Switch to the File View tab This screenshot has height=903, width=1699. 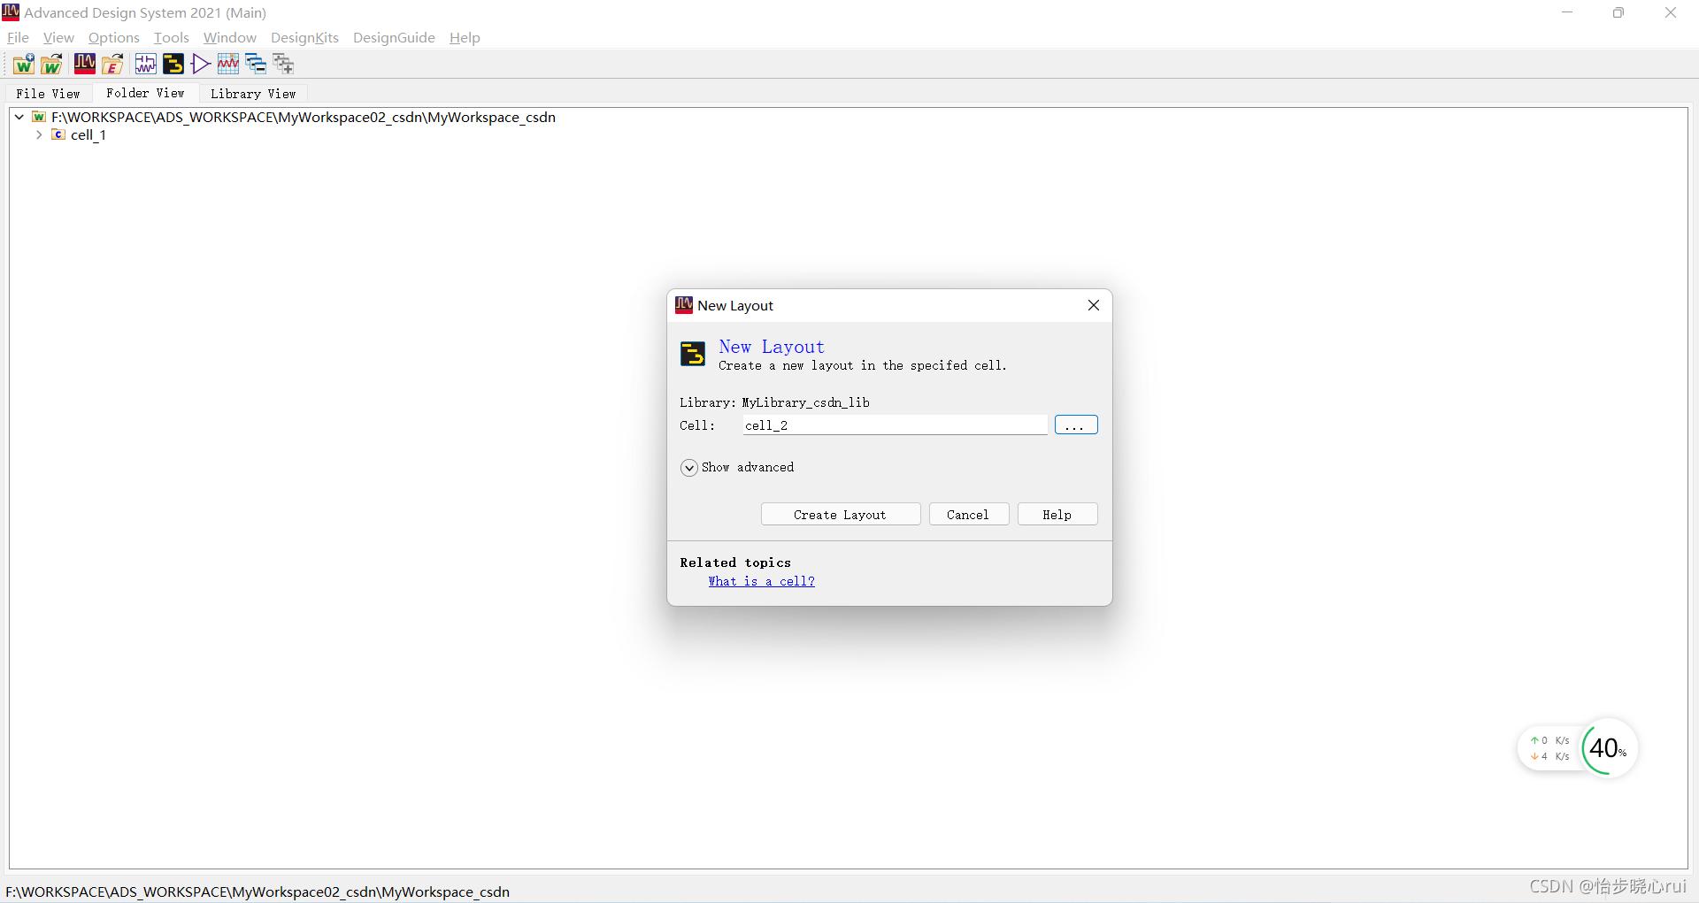[48, 93]
